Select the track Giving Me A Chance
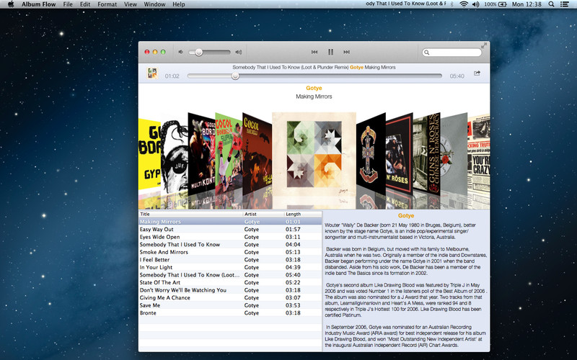This screenshot has height=360, width=577. coord(230,297)
